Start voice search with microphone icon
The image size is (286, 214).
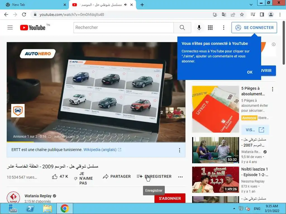[x=199, y=28]
